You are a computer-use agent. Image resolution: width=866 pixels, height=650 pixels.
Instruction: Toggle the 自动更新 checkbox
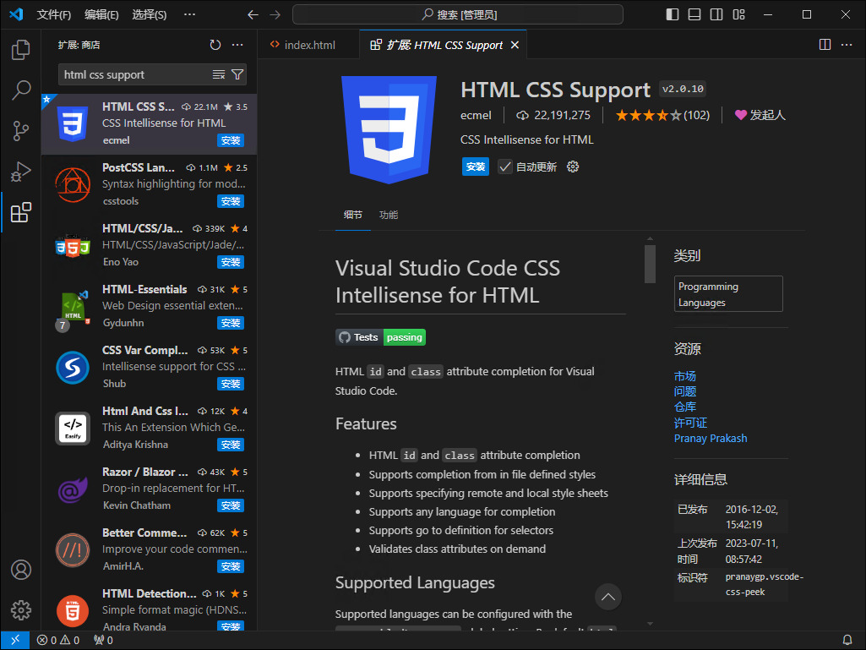click(x=504, y=167)
